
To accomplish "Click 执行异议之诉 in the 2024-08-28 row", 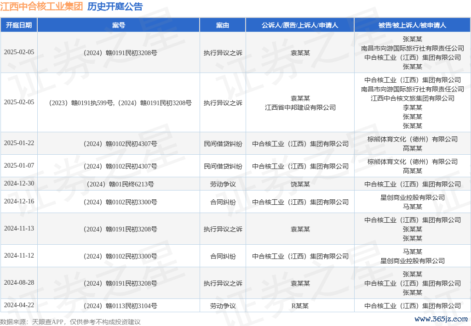I will pyautogui.click(x=223, y=283).
